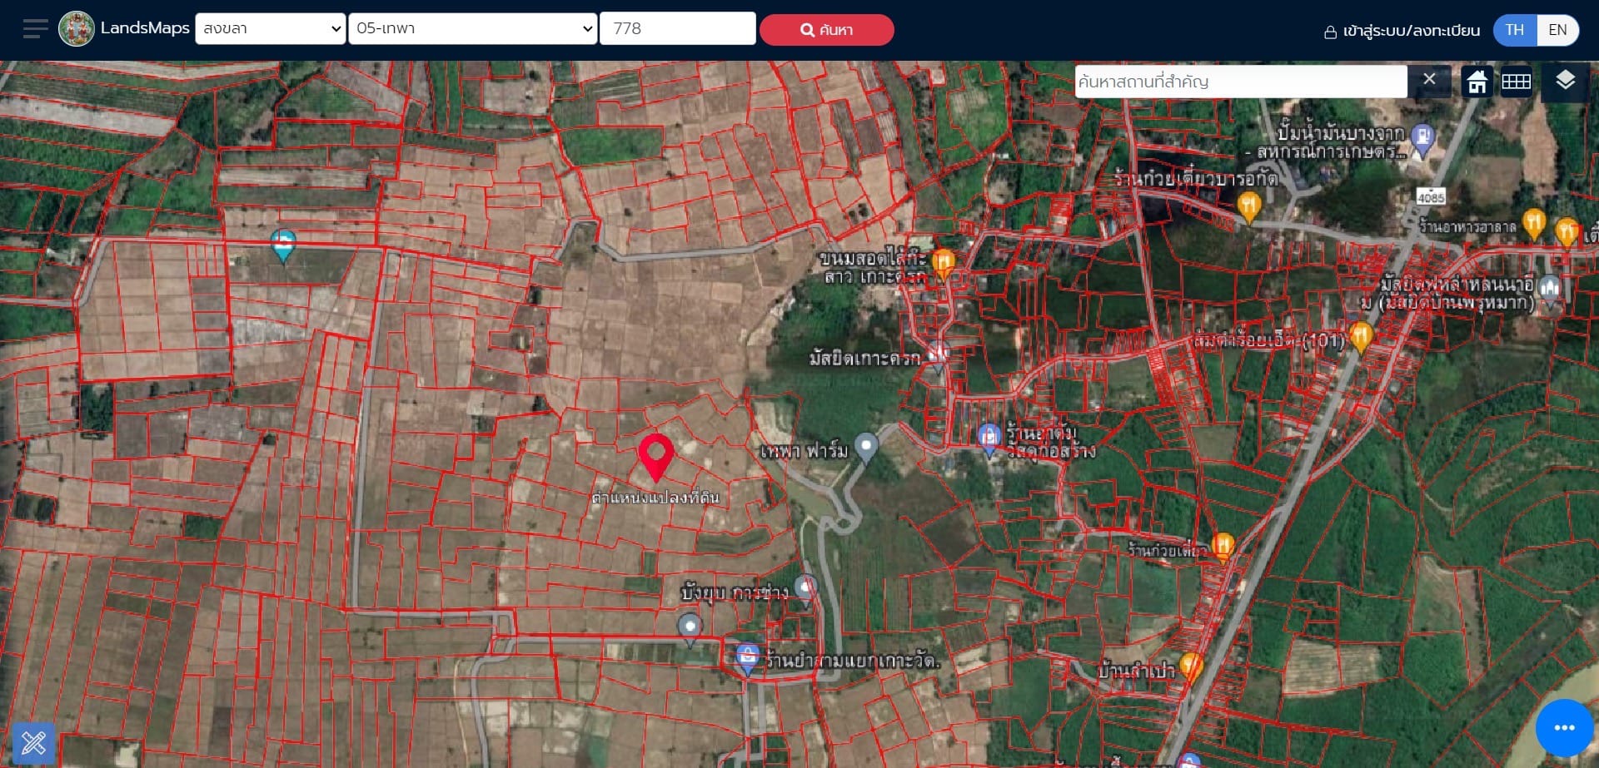Click the parcel number field 778

click(x=678, y=28)
